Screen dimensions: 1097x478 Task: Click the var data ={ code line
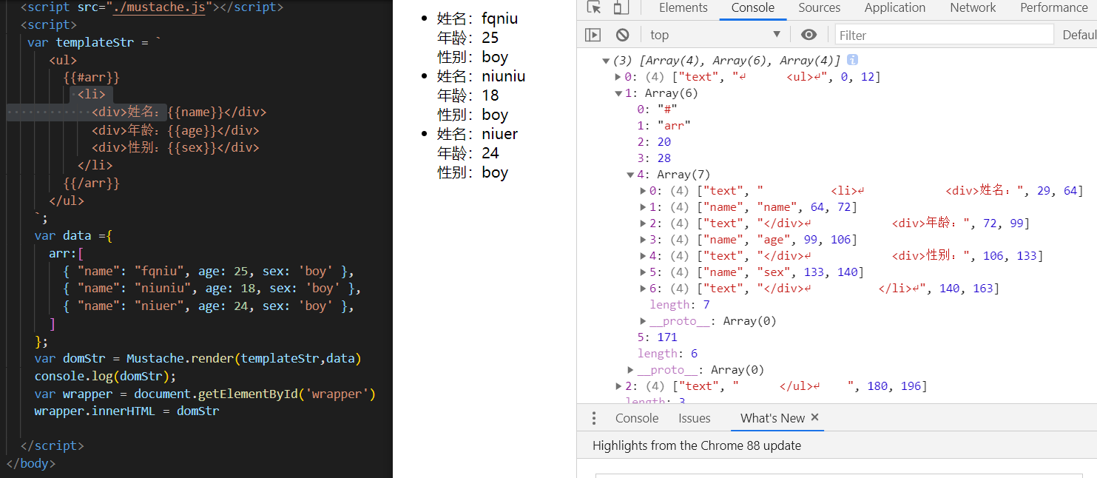click(73, 235)
